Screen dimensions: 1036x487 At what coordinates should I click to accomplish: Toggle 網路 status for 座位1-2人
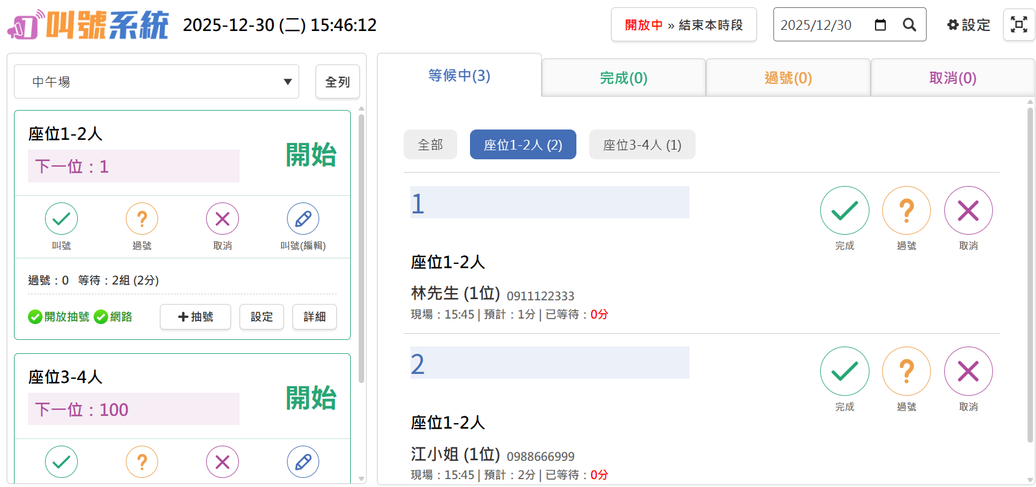tap(114, 317)
